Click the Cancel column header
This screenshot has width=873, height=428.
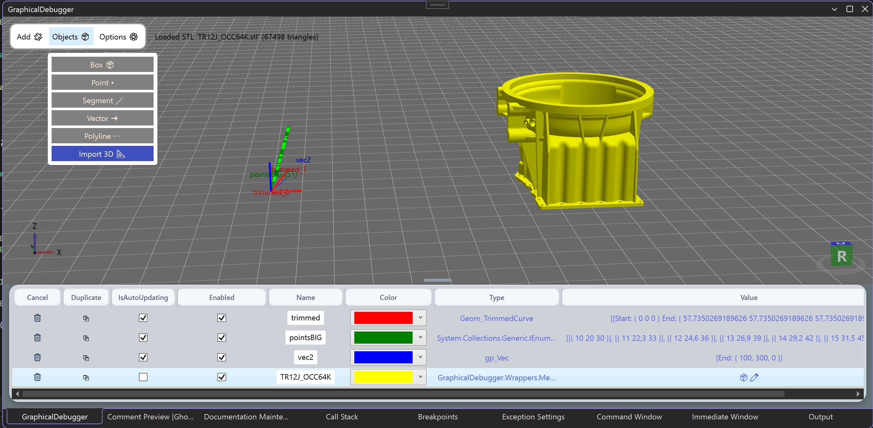[x=37, y=297]
